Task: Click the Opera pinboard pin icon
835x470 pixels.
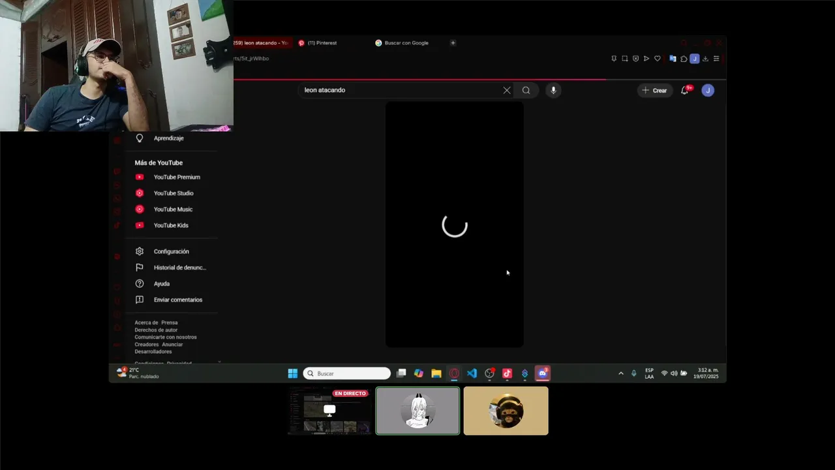Action: click(x=614, y=59)
